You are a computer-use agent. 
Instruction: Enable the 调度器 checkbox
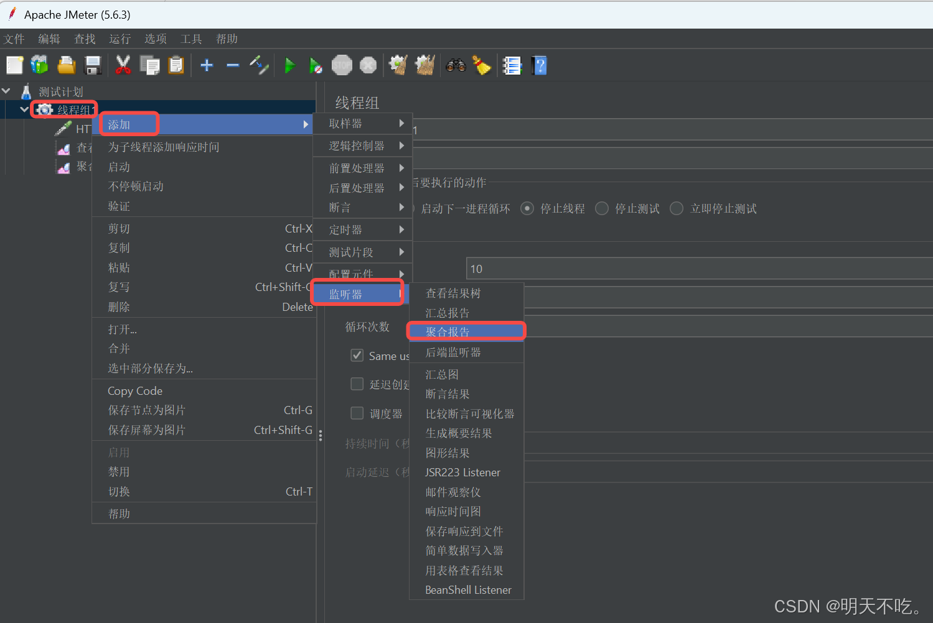tap(357, 413)
